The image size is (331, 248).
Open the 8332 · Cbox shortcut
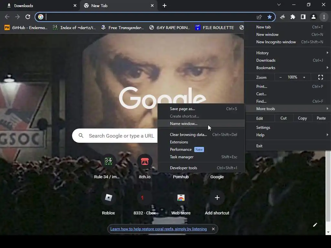[144, 203]
